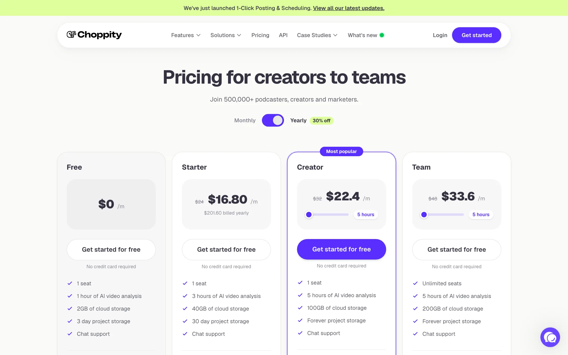568x355 pixels.
Task: Open the Pricing nav item
Action: (x=260, y=35)
